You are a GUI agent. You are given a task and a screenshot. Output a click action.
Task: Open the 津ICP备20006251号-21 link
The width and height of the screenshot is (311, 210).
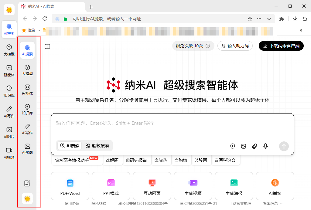(x=198, y=203)
